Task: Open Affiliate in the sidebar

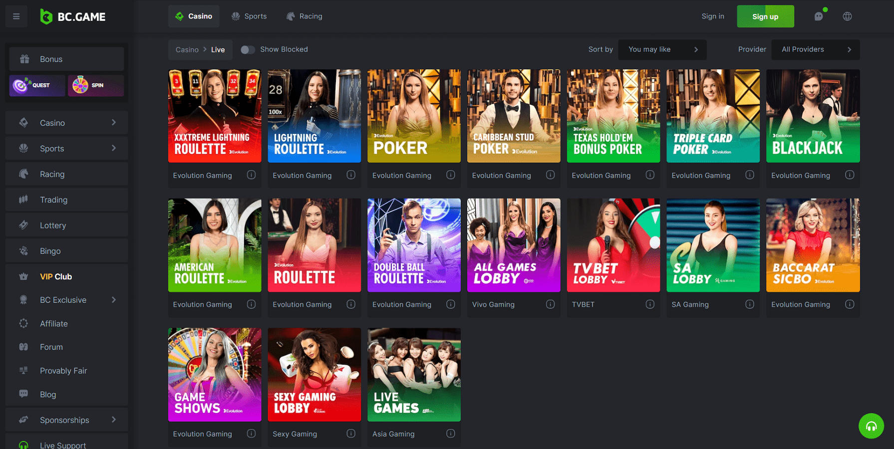Action: (66, 323)
